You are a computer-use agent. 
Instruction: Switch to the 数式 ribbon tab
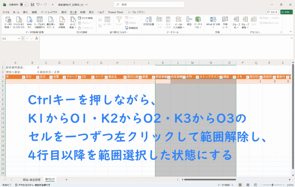click(x=64, y=12)
